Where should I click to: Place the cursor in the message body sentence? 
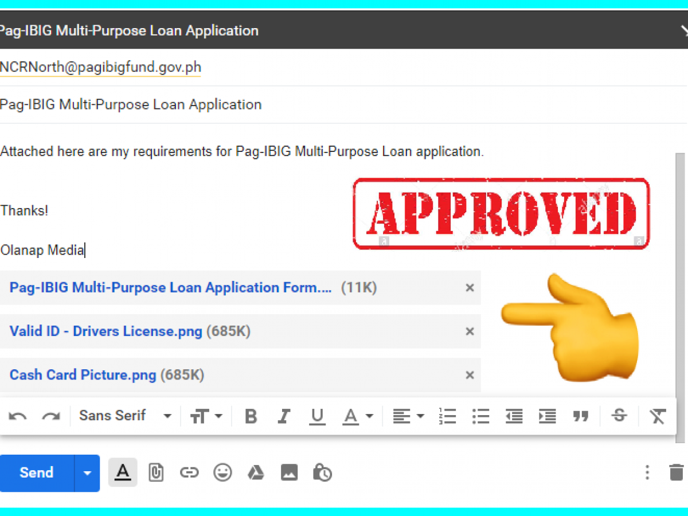(242, 152)
